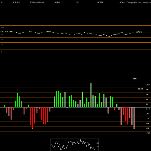
Task: Click the 100 label on RSI axis
Action: [3, 27]
